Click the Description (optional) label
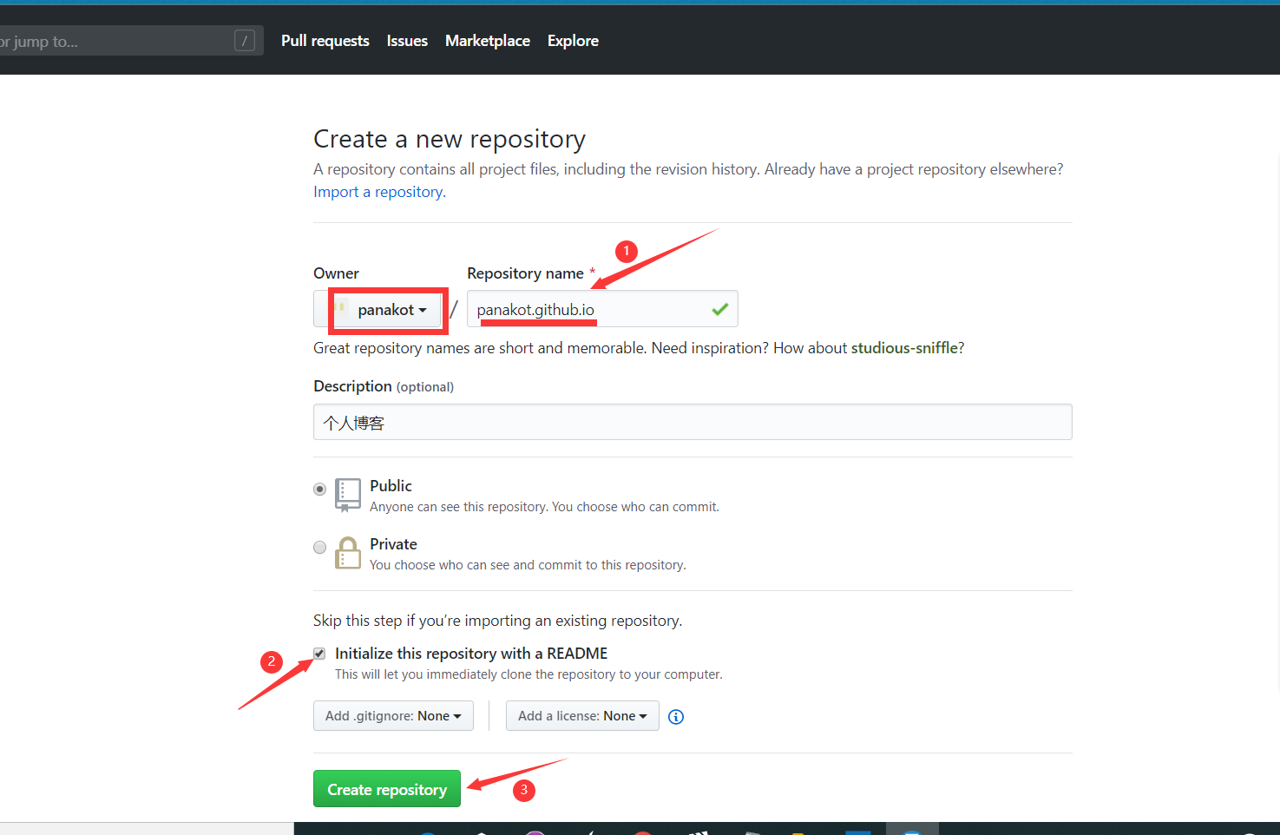This screenshot has width=1280, height=835. coord(384,386)
